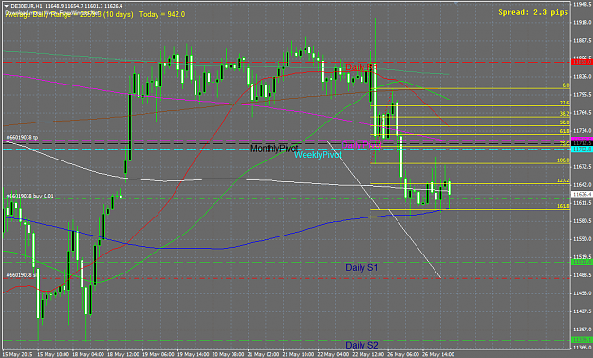Click the '15 May 10:00' time axis label
Image resolution: width=593 pixels, height=358 pixels.
point(53,354)
